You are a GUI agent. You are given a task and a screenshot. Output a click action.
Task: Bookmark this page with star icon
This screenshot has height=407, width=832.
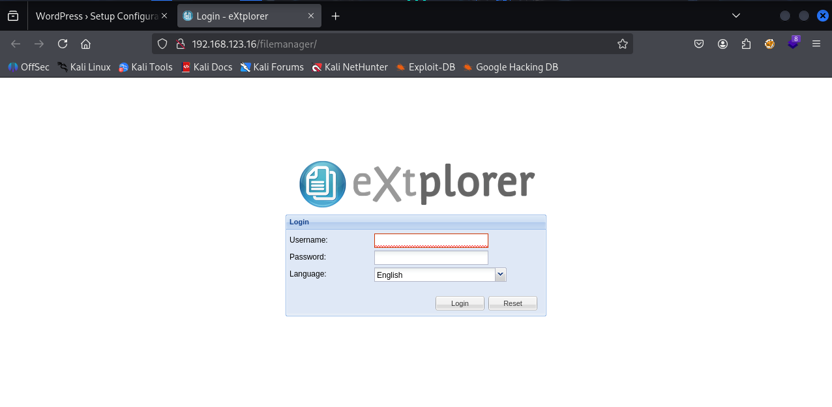[x=622, y=44]
